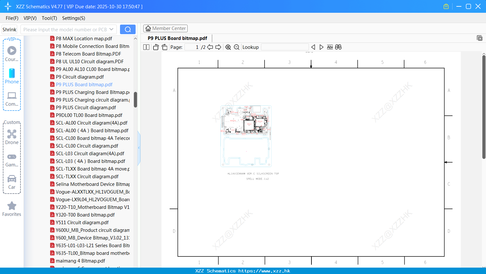
Task: Go to the next page arrow
Action: tap(218, 47)
